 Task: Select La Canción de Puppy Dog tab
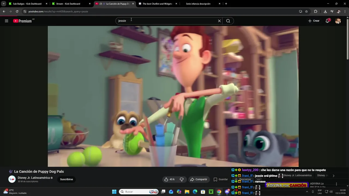point(115,4)
